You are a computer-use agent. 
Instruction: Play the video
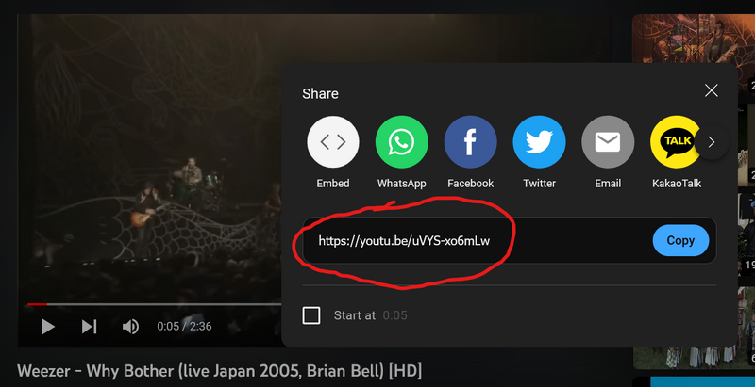point(47,327)
